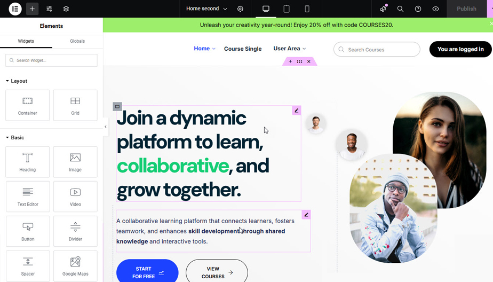
Task: Click the Search Widget input field
Action: (x=51, y=60)
